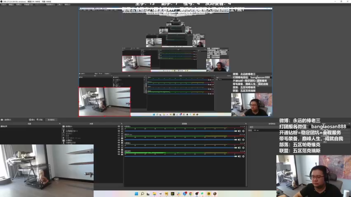Open the 编辑 (Edit) menu
The image size is (351, 197).
click(x=11, y=4)
